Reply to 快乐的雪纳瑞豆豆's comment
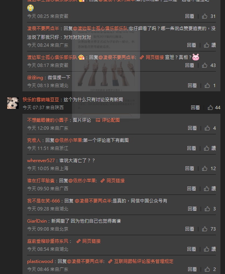This screenshot has width=225, height=274. point(195,107)
